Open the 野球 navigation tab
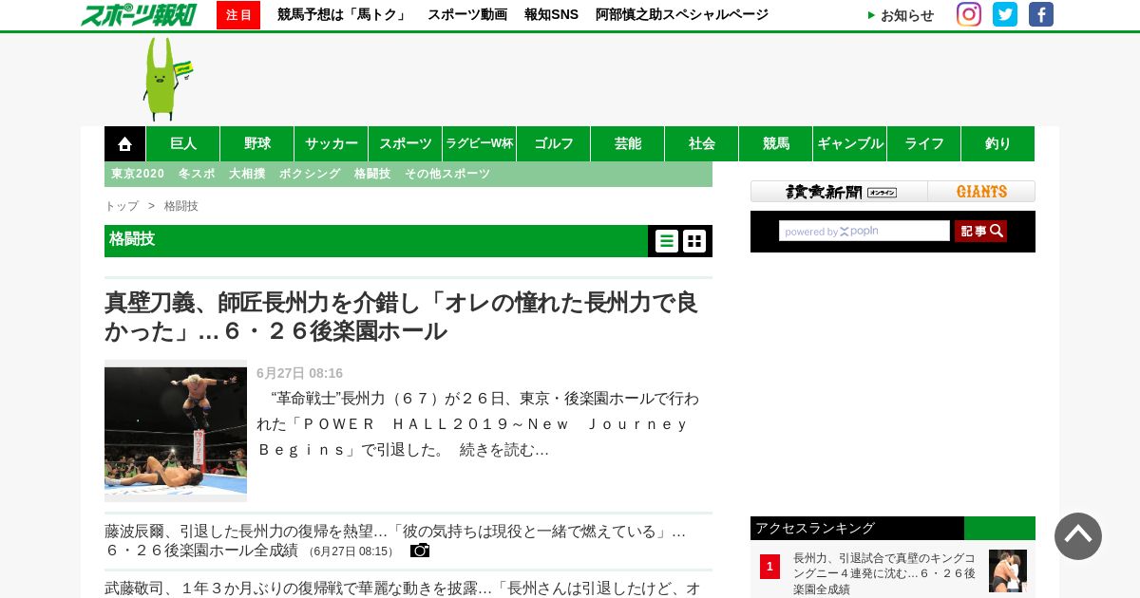The width and height of the screenshot is (1140, 598). [257, 143]
